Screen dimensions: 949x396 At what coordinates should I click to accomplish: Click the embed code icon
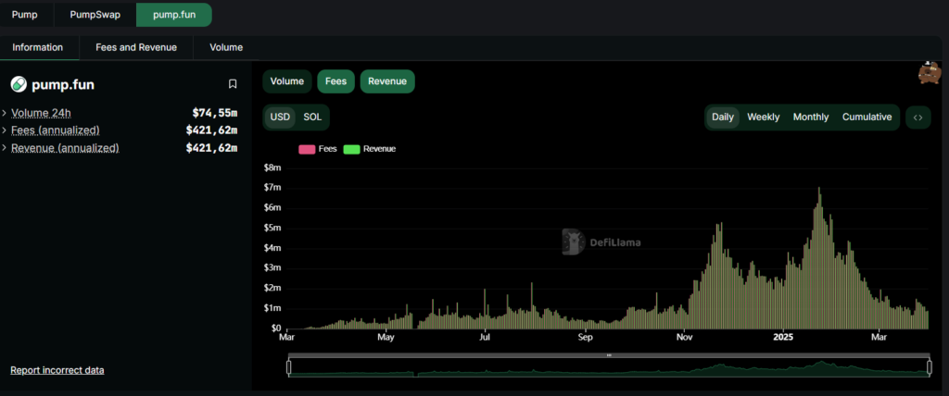click(917, 118)
